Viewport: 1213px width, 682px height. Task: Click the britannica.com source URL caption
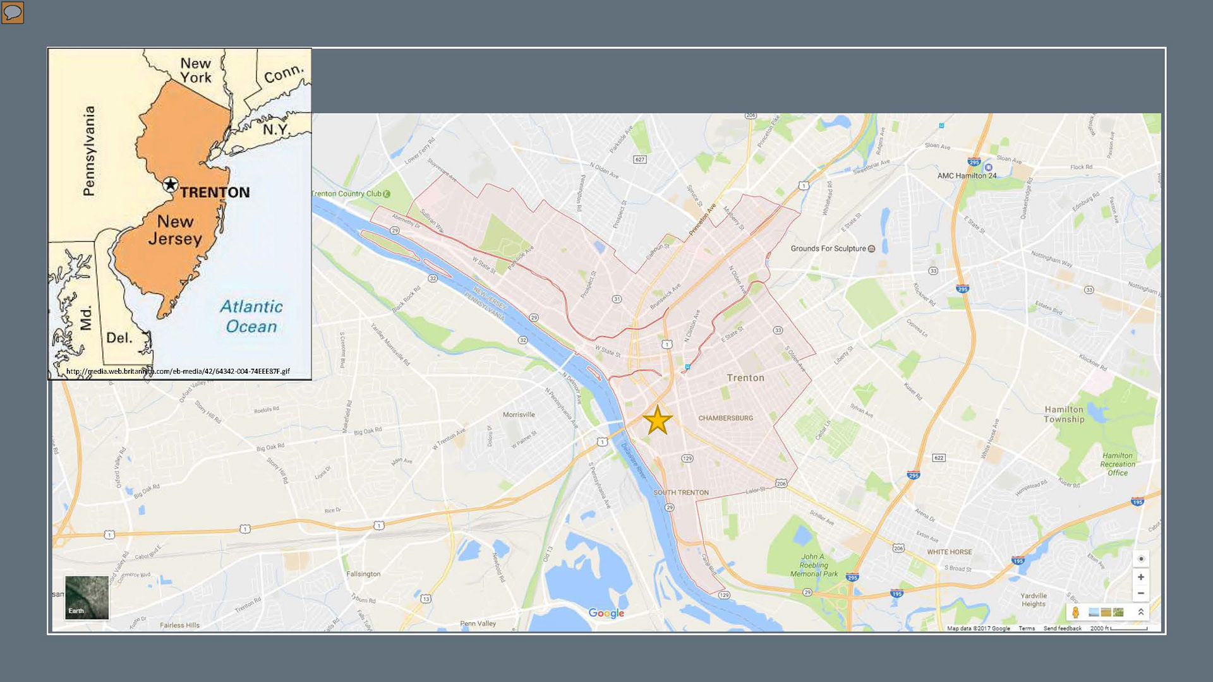[178, 371]
